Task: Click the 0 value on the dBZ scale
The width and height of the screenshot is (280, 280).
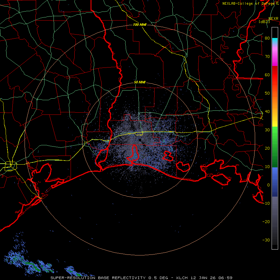Action: pos(268,185)
